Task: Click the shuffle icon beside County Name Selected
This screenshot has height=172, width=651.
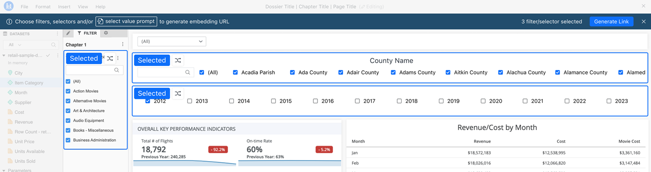Action: click(x=178, y=60)
